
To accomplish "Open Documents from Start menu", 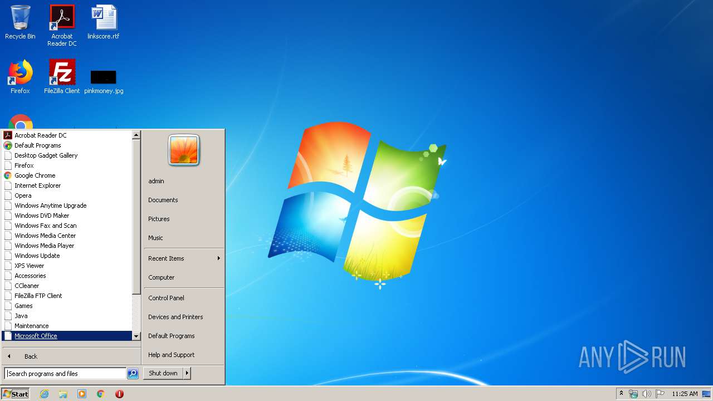I will pos(184,200).
